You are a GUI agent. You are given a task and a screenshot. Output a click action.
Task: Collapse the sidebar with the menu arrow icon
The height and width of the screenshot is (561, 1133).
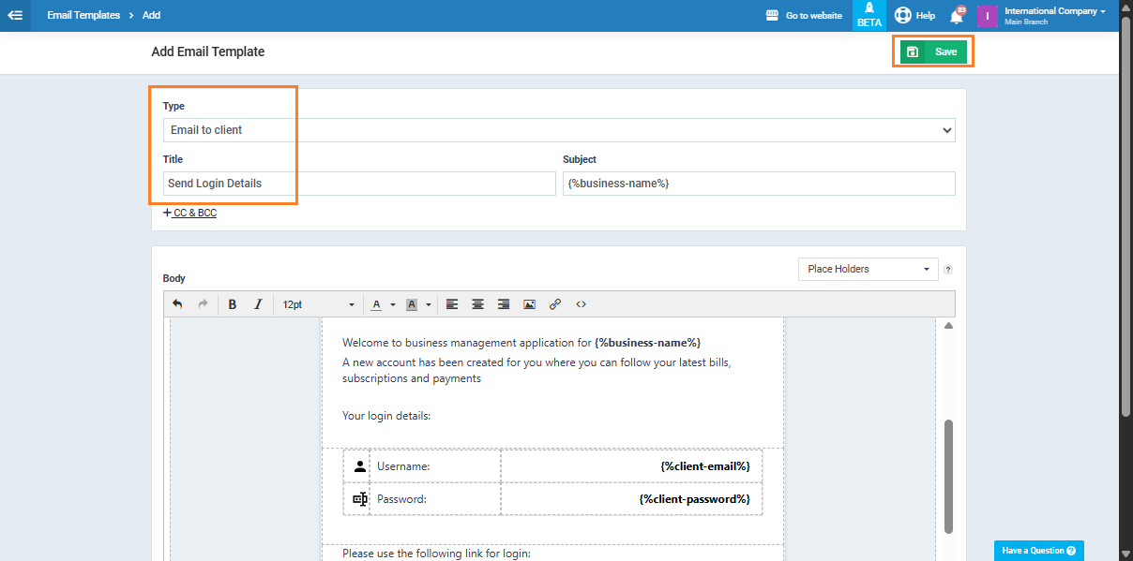[15, 15]
